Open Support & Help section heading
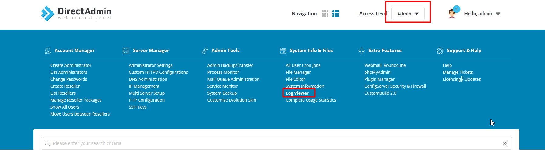545x150 pixels. point(464,51)
